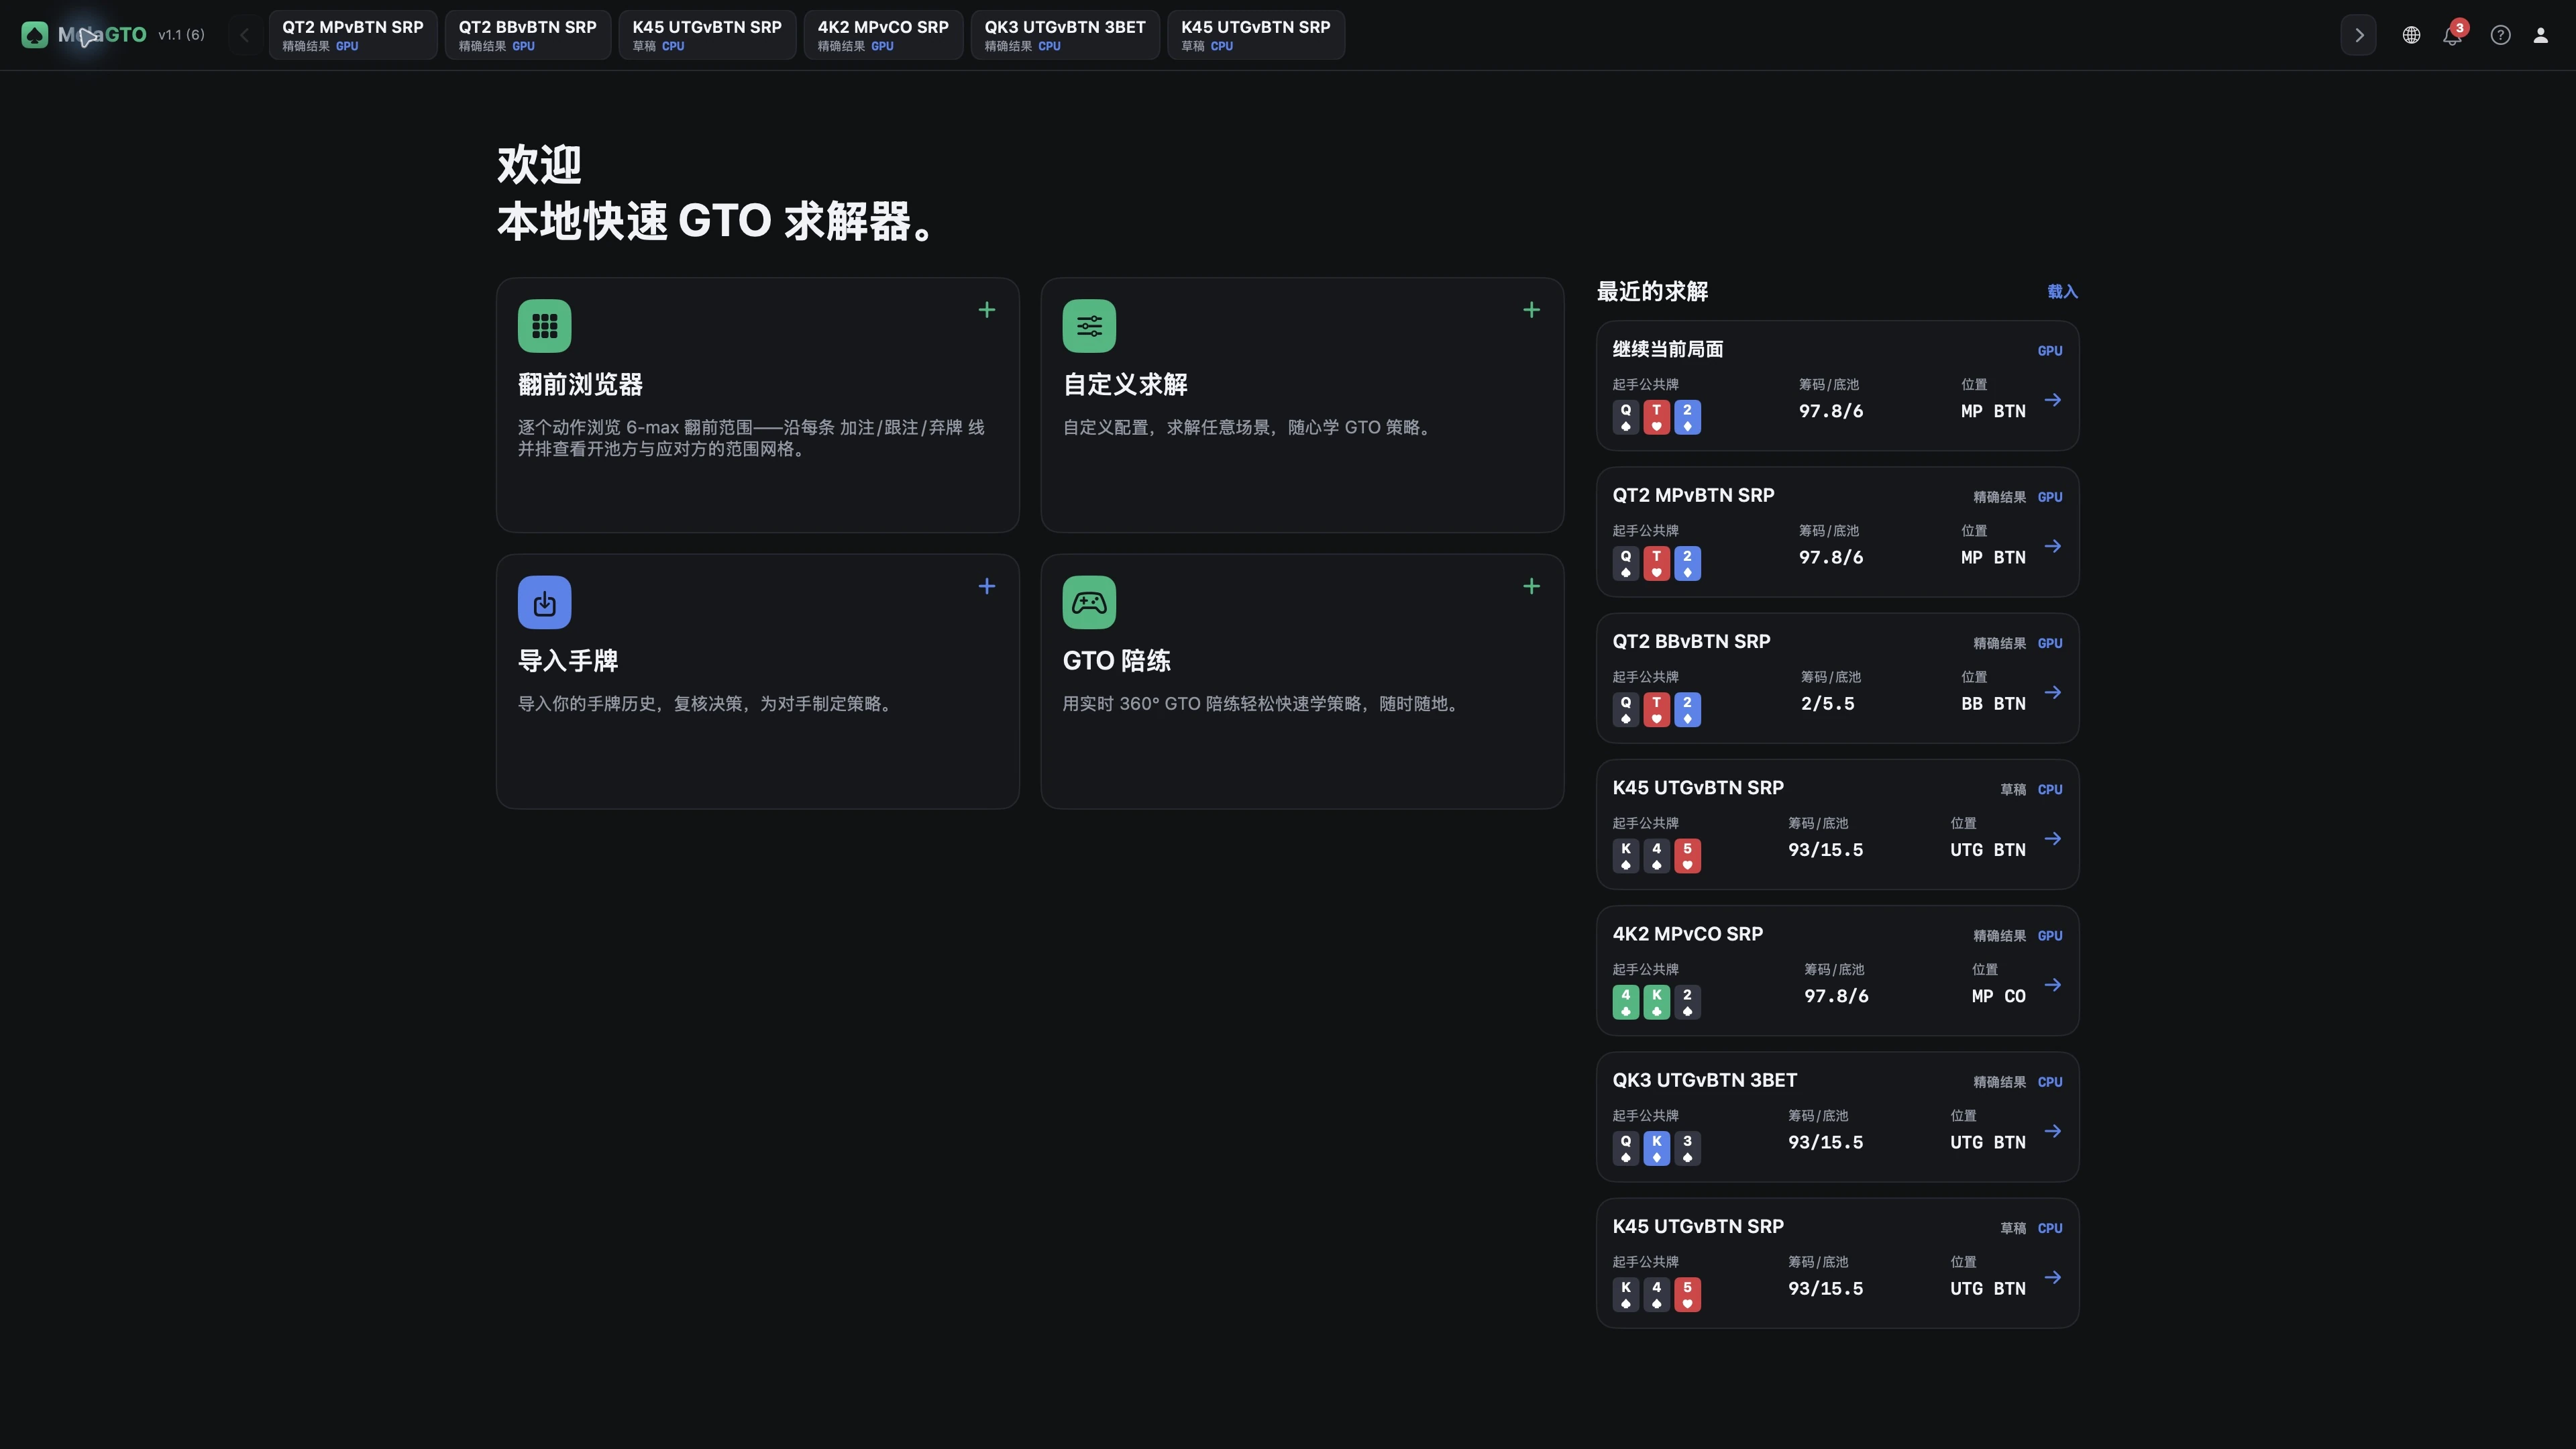Click the 导入手牌 blue import icon

[x=544, y=602]
